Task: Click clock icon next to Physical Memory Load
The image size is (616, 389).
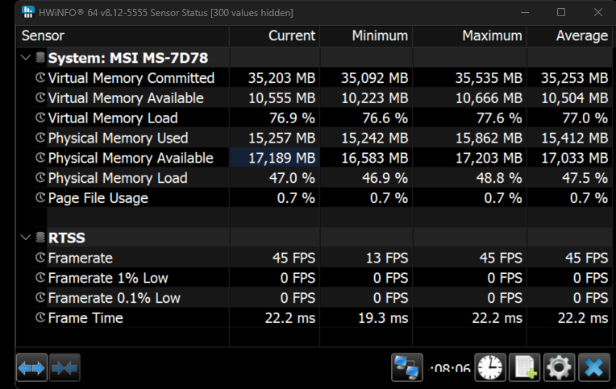Action: tap(40, 178)
